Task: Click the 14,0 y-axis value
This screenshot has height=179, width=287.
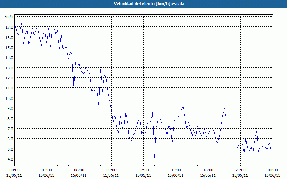Action: point(9,58)
